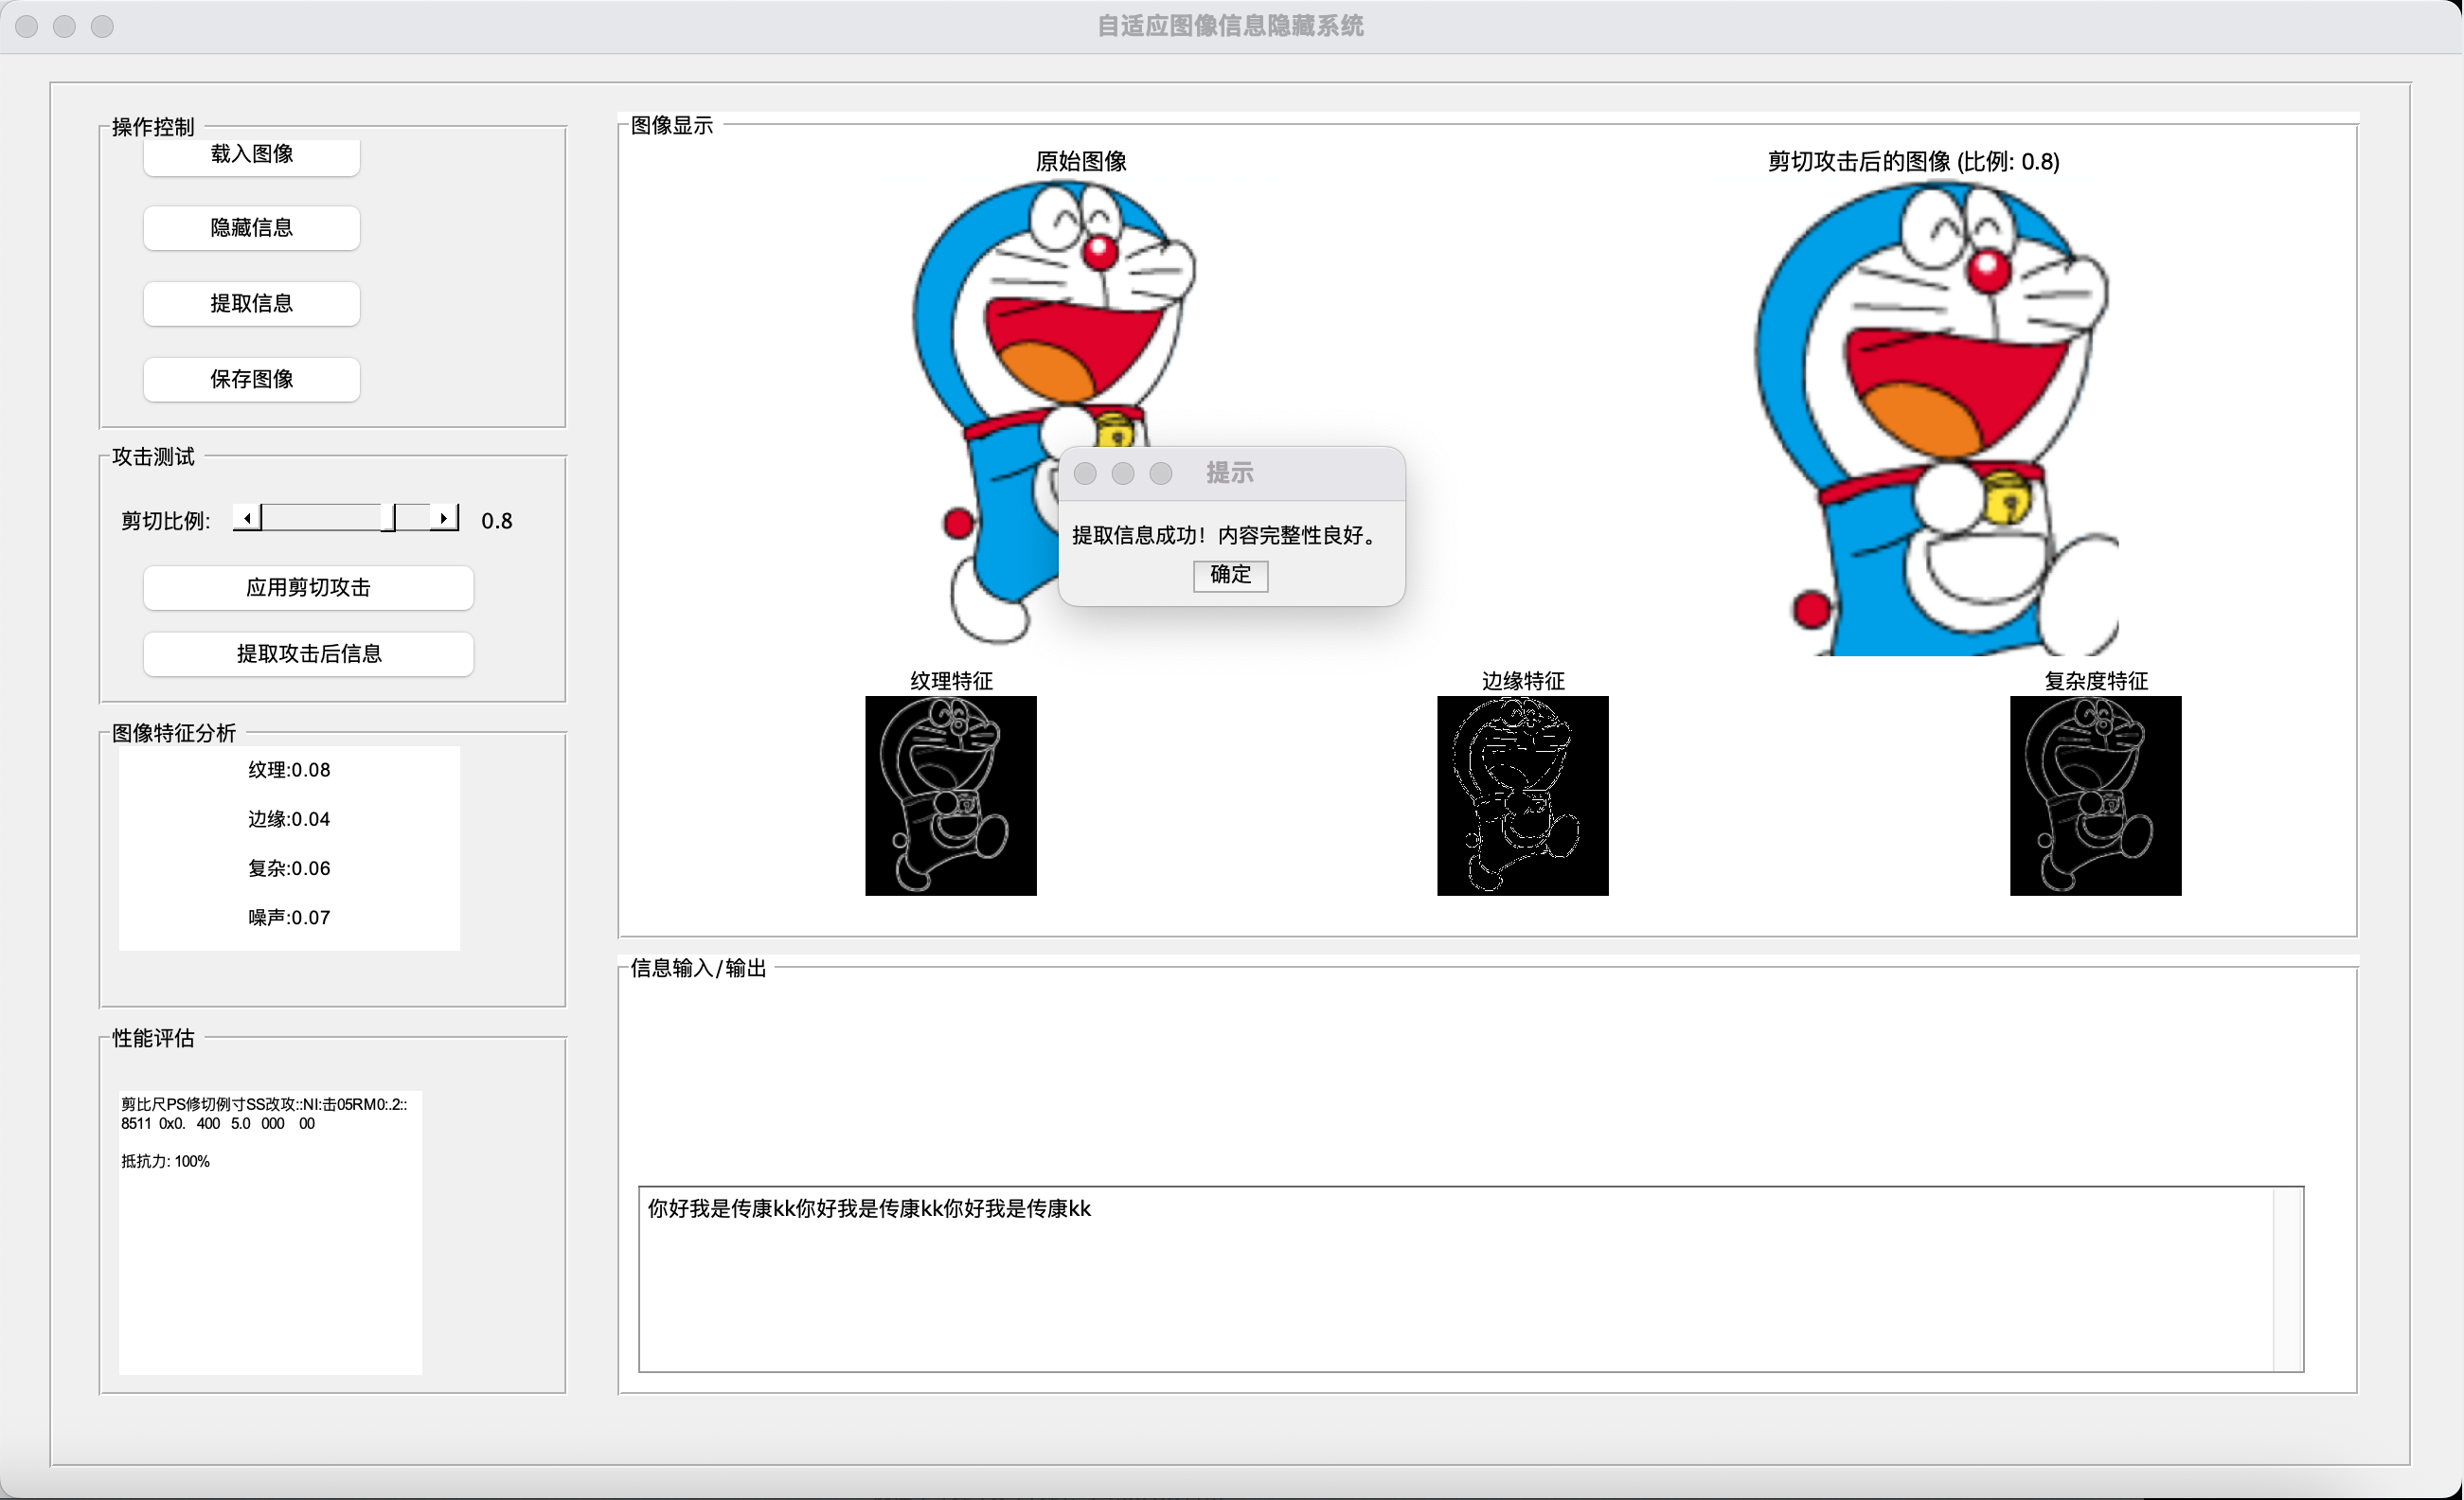Confirm the dialog with 确定
The width and height of the screenshot is (2464, 1500).
1230,575
